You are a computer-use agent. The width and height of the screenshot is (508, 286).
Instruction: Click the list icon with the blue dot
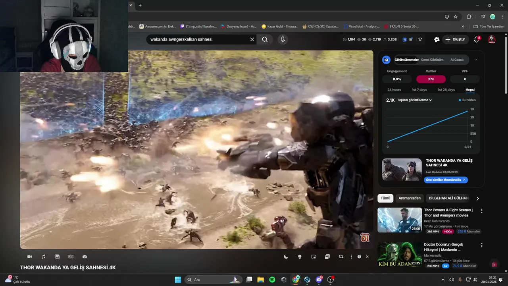411,39
